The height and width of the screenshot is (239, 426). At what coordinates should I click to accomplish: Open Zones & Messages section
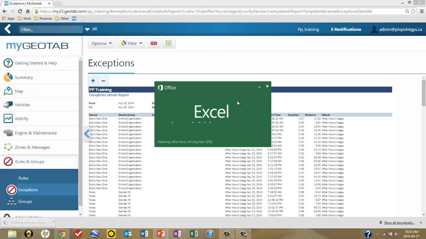pyautogui.click(x=39, y=147)
